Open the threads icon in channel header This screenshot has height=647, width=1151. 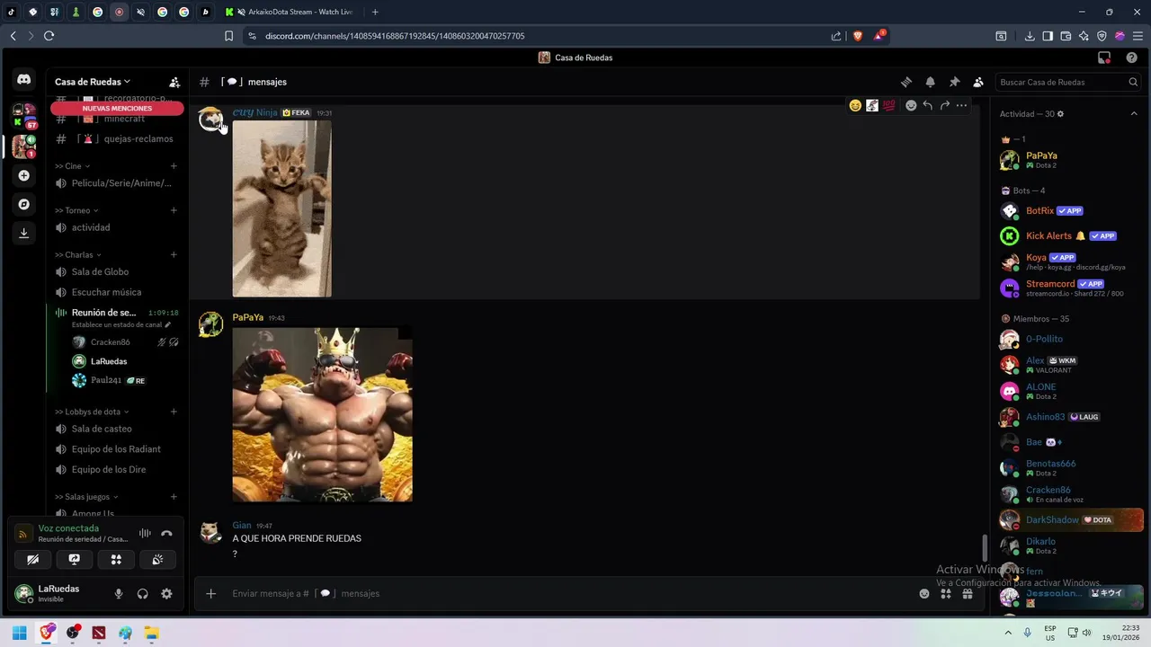[x=906, y=82]
